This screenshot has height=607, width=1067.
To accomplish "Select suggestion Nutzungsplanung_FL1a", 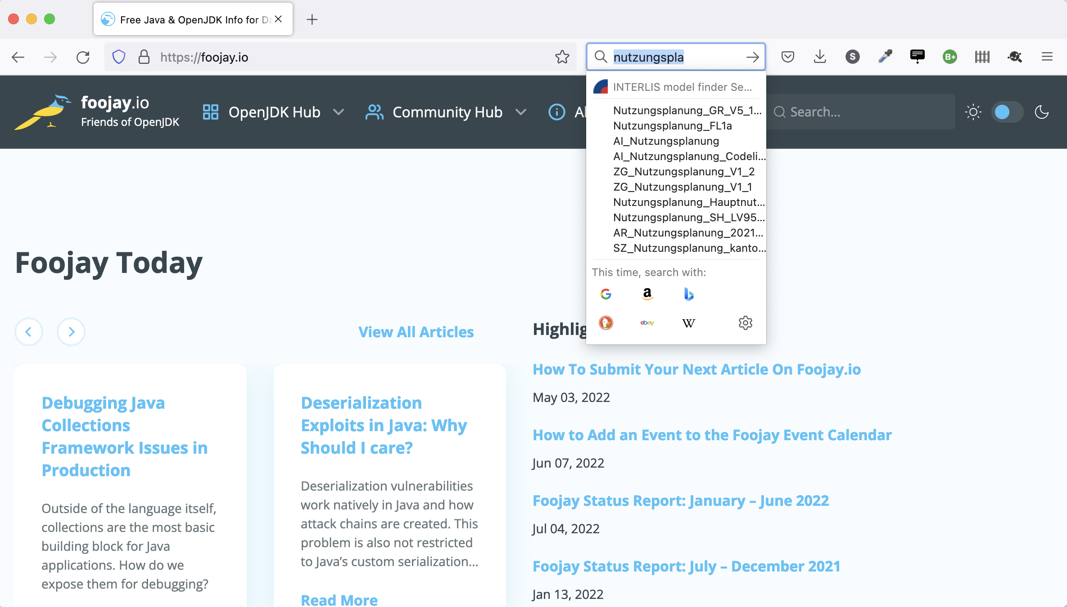I will tap(676, 126).
